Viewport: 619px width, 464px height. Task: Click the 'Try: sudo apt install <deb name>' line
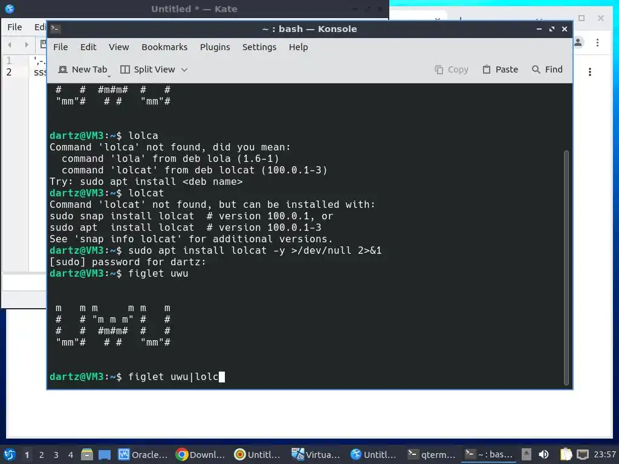tap(146, 181)
